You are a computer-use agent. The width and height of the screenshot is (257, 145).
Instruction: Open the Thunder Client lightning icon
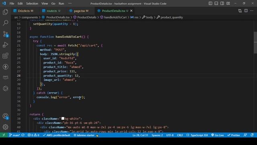coord(5,67)
